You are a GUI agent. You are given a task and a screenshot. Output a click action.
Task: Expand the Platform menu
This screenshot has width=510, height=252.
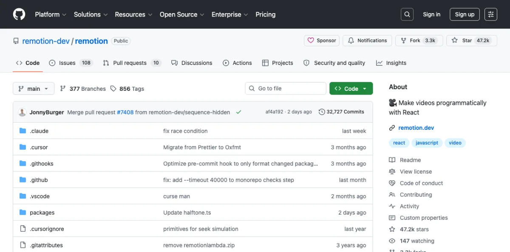pyautogui.click(x=51, y=14)
